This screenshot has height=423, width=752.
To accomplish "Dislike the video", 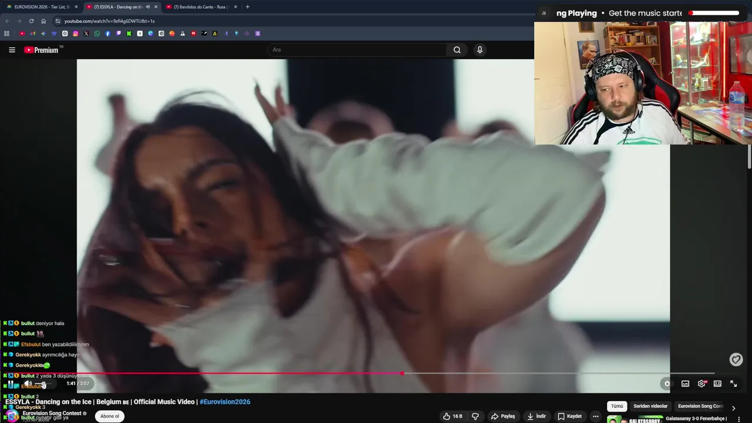I will (475, 417).
